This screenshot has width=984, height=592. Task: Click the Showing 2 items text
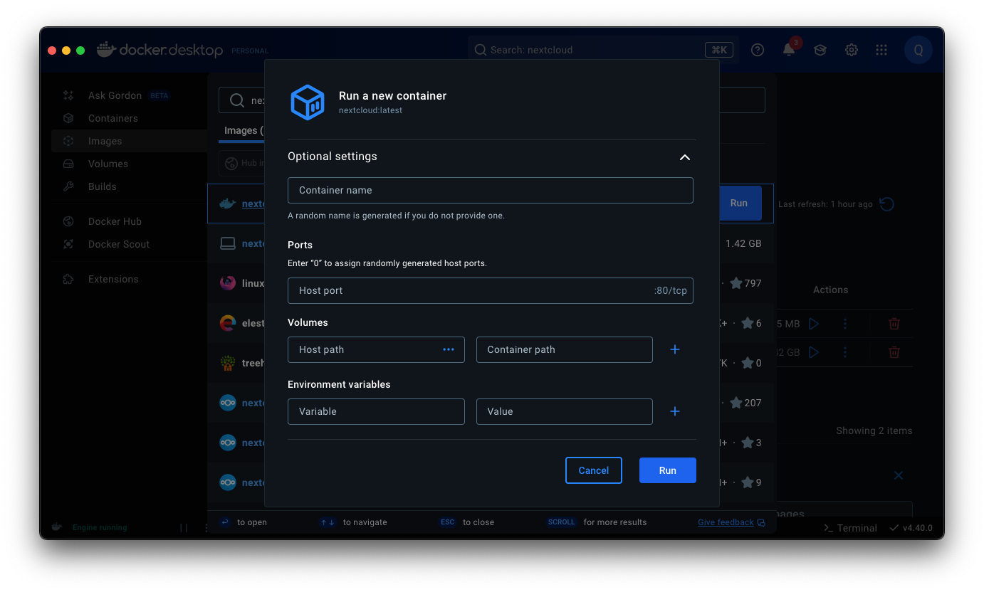[874, 430]
